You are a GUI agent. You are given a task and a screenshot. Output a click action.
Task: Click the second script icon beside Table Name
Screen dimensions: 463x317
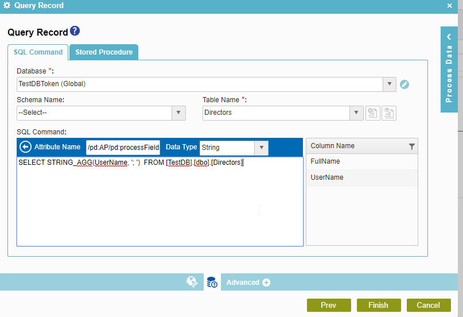click(x=389, y=113)
